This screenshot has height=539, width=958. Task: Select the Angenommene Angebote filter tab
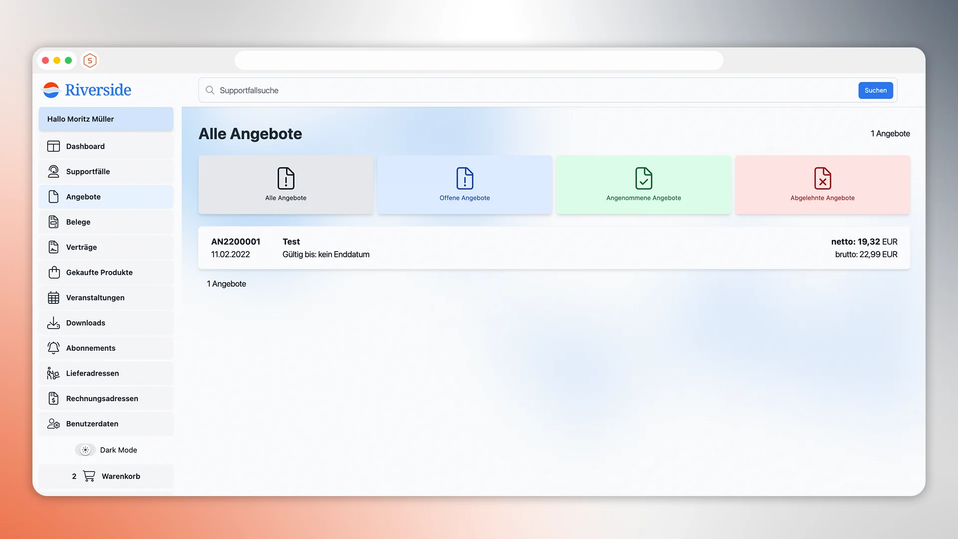[643, 185]
